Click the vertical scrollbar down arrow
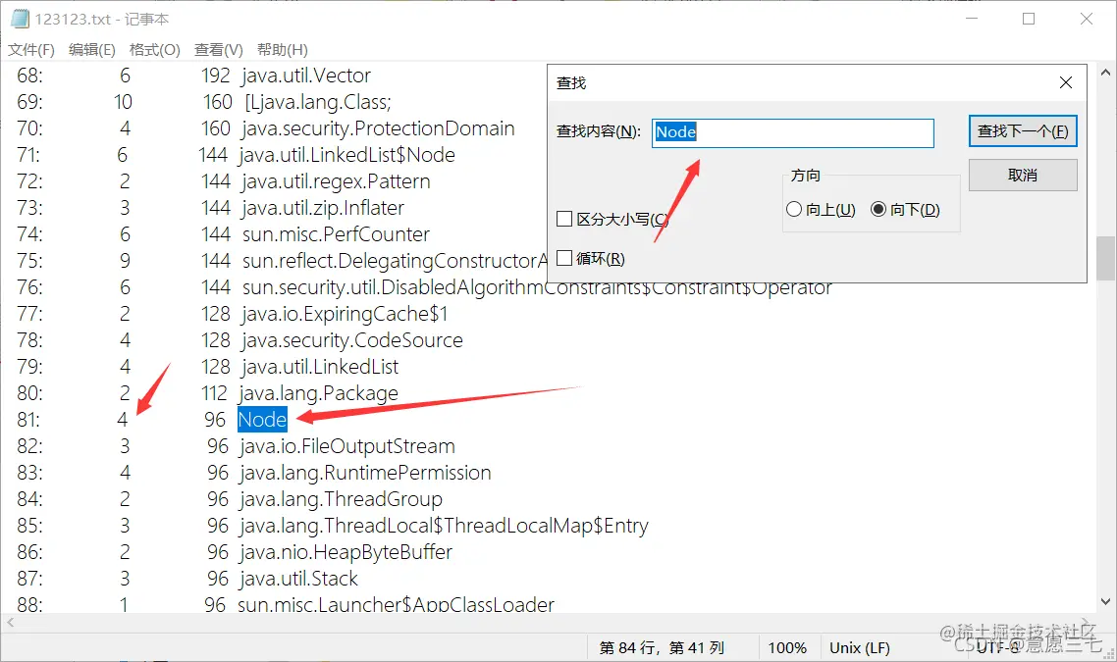 click(x=1105, y=602)
